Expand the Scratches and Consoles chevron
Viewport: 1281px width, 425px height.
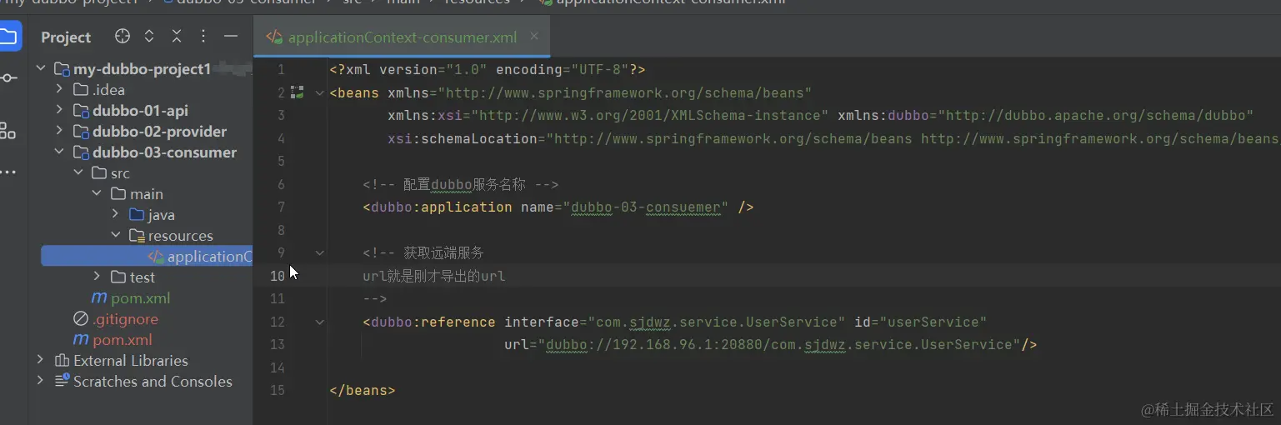click(40, 381)
